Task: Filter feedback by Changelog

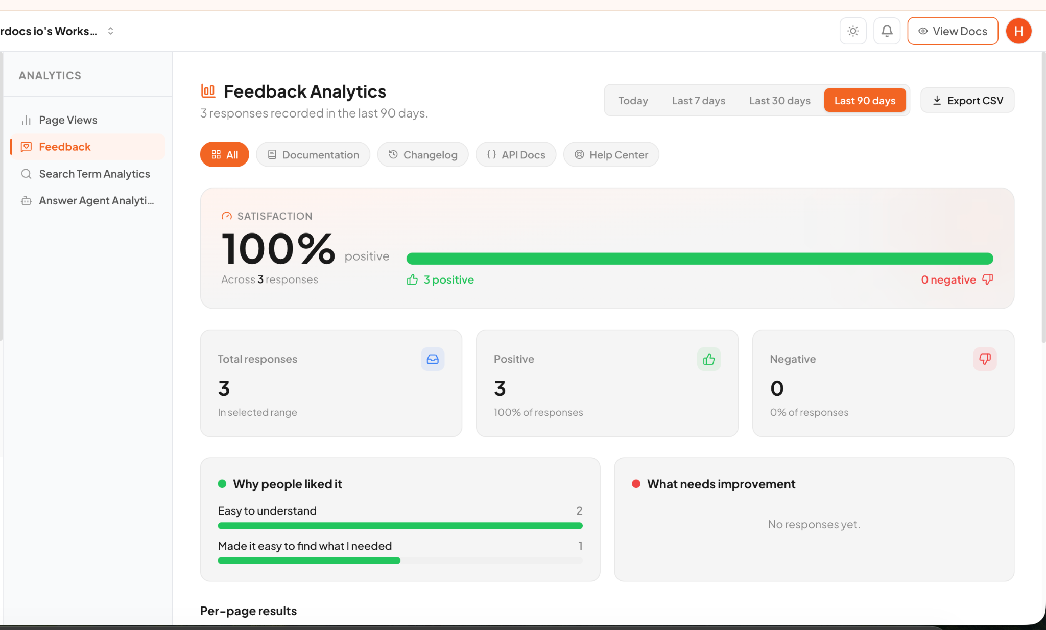Action: click(423, 155)
